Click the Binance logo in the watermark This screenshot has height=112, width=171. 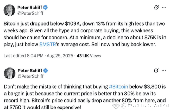pos(116,105)
